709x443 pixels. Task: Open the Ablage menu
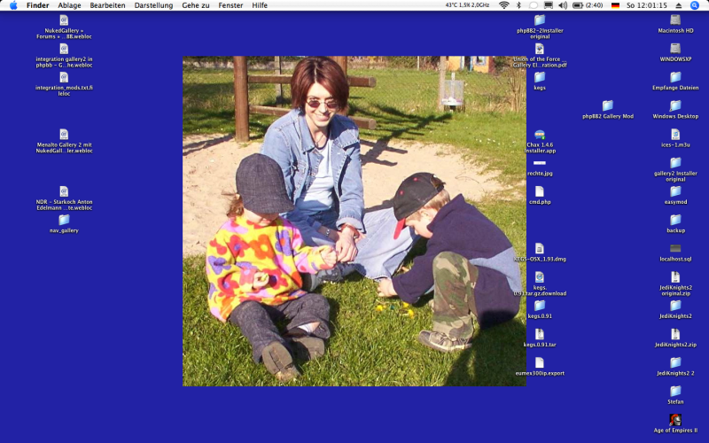click(x=69, y=5)
